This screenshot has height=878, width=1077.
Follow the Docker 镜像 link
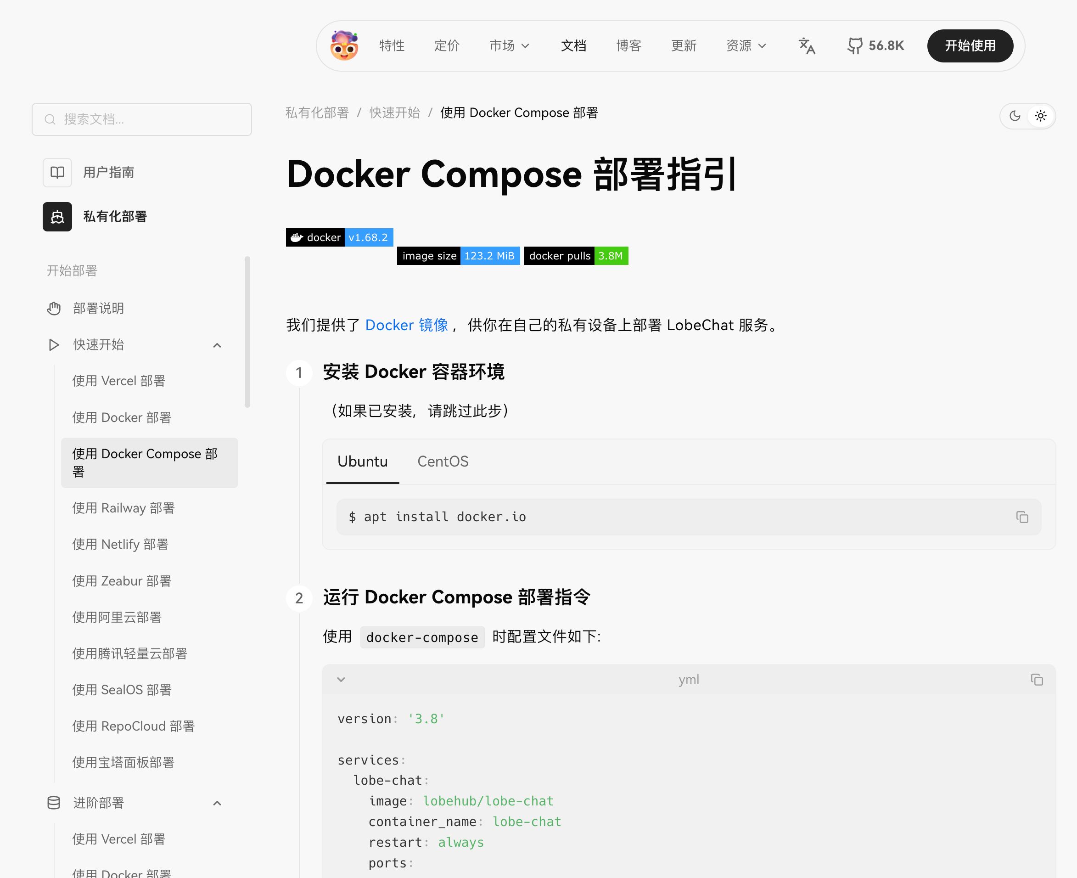point(407,325)
